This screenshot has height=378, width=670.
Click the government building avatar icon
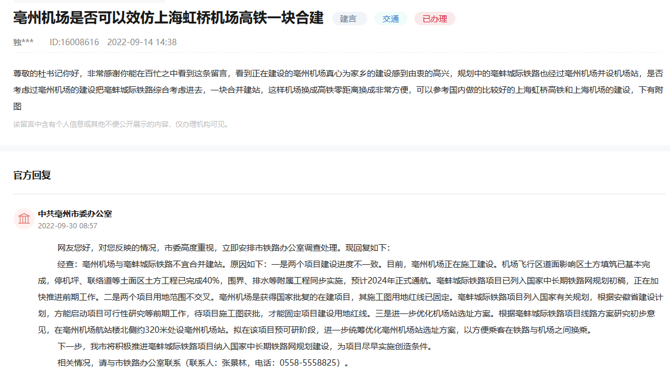[x=24, y=219]
